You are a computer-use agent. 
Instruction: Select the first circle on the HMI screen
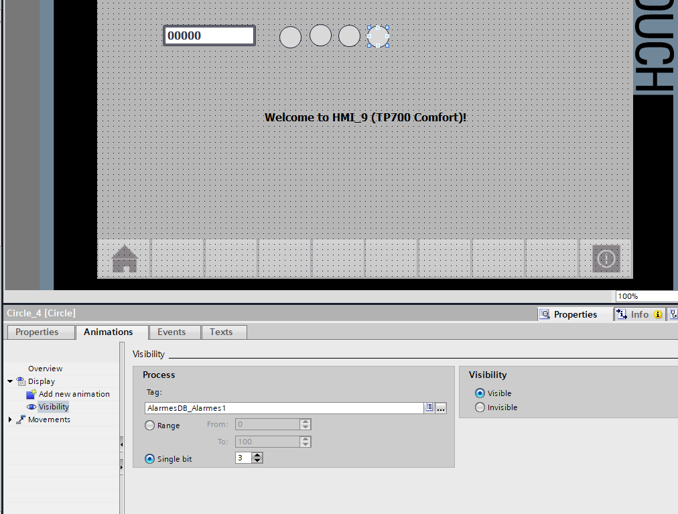point(290,37)
